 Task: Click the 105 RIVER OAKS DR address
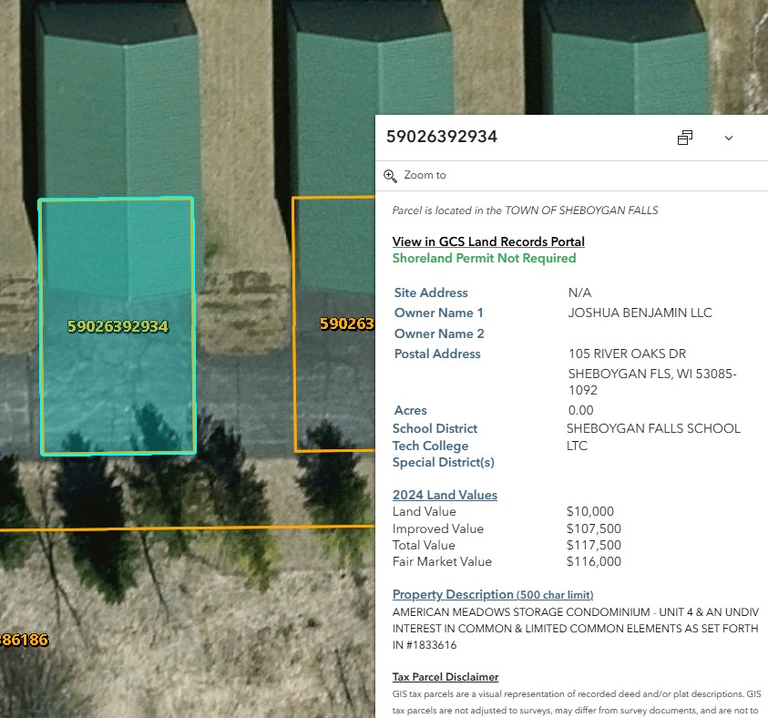click(x=627, y=354)
